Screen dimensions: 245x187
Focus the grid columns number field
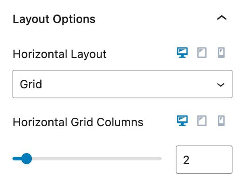click(204, 160)
